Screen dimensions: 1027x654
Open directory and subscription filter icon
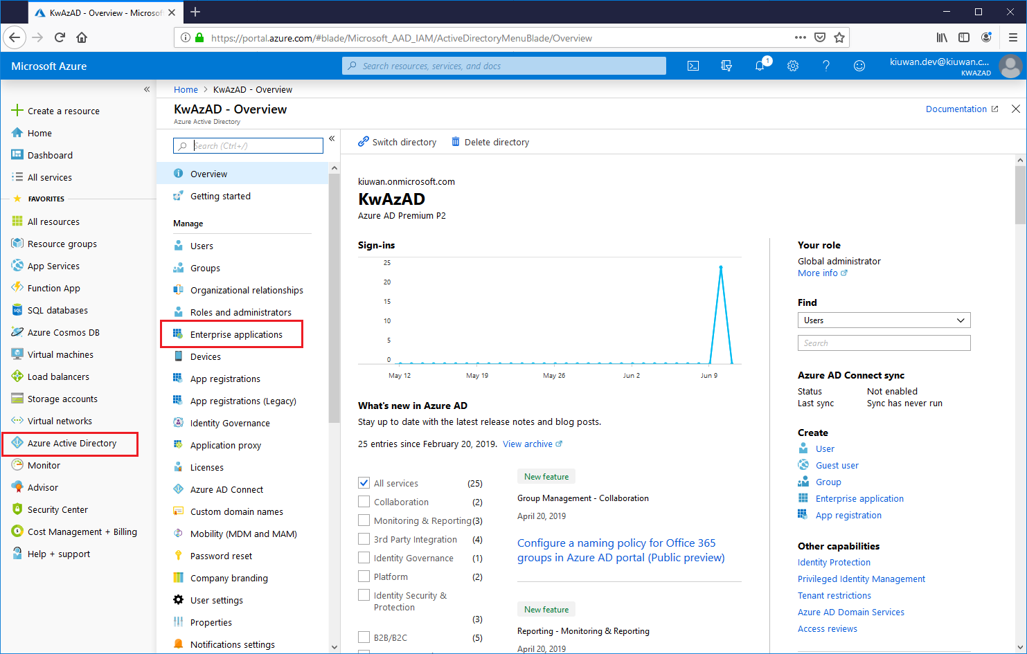pyautogui.click(x=726, y=66)
